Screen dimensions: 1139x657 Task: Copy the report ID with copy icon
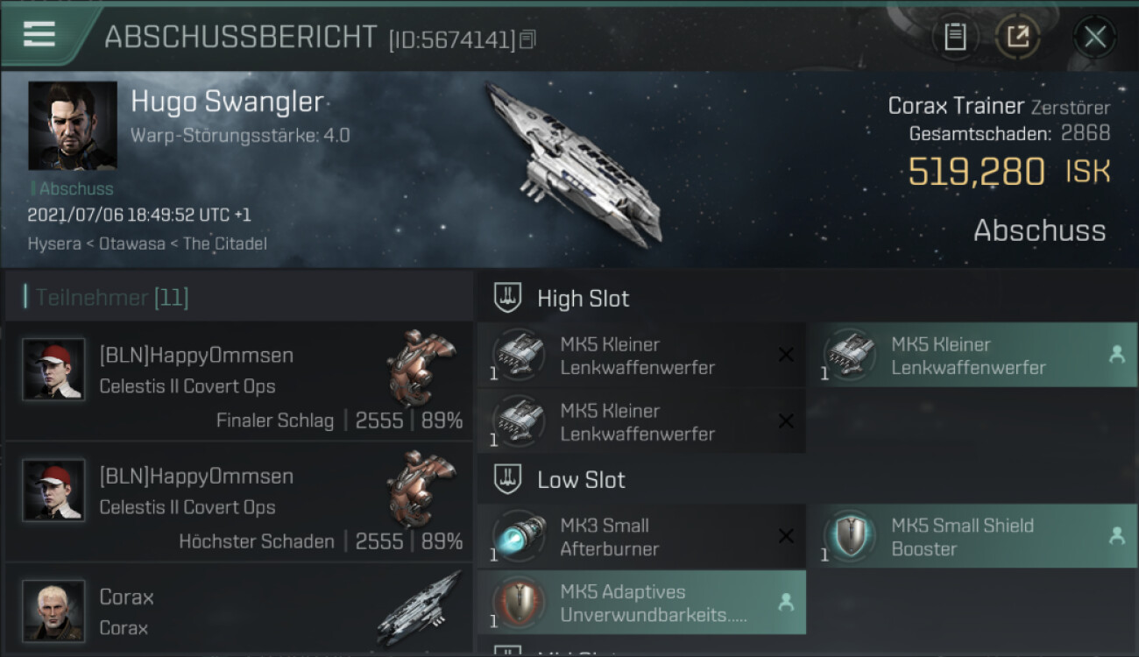coord(527,39)
